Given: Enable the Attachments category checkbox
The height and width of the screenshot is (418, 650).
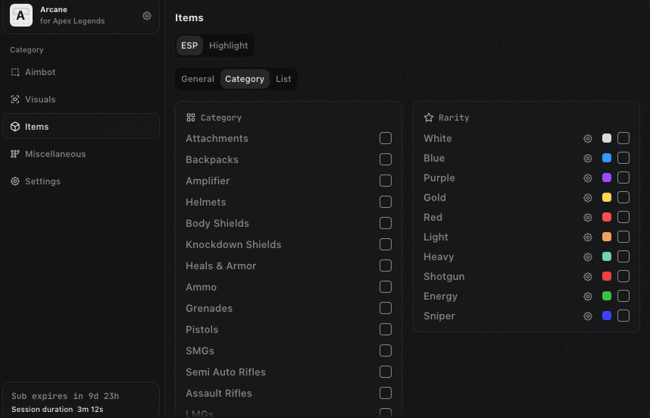Looking at the screenshot, I should click(386, 138).
